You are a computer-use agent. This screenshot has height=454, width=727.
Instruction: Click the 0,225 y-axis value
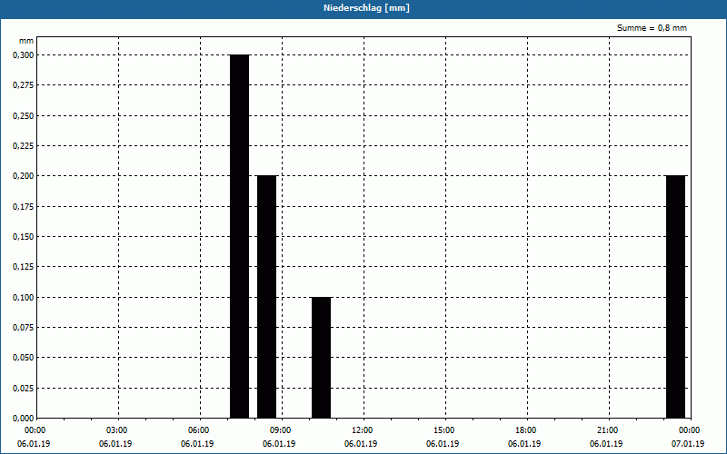click(x=24, y=146)
